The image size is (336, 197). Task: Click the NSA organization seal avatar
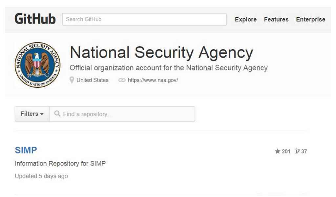[37, 64]
